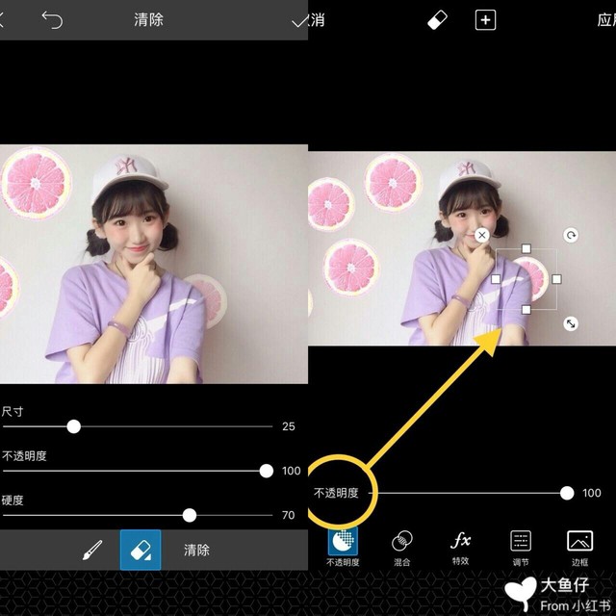Open the 混合 blend tab
Screen dimensions: 616x616
[402, 548]
